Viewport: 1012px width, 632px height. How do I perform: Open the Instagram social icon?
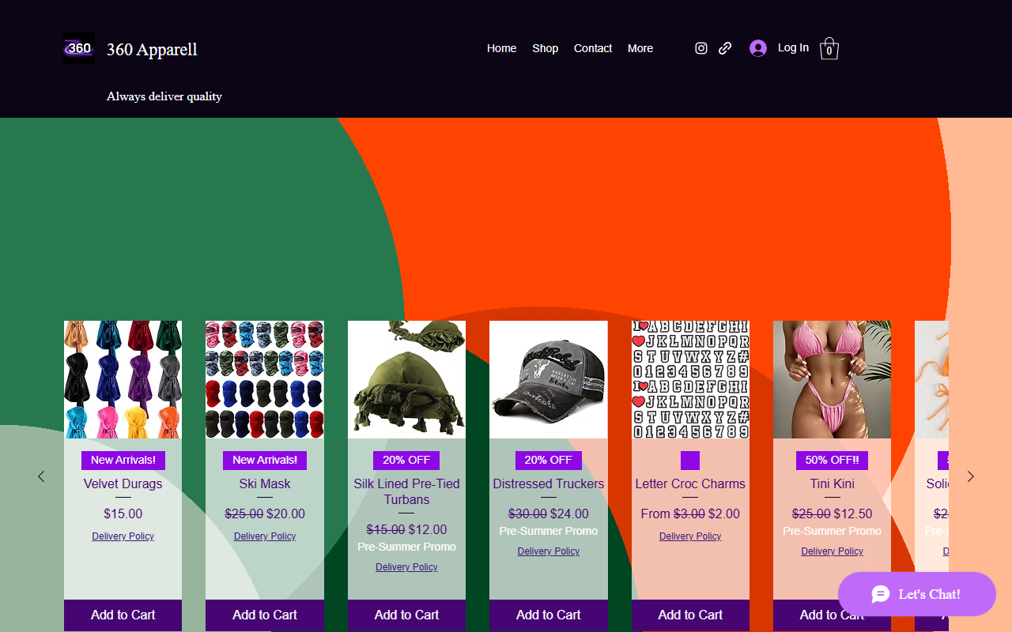pos(701,48)
